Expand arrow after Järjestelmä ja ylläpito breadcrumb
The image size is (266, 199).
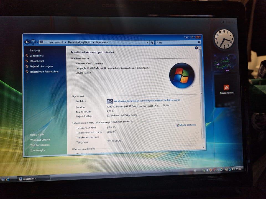pos(93,42)
